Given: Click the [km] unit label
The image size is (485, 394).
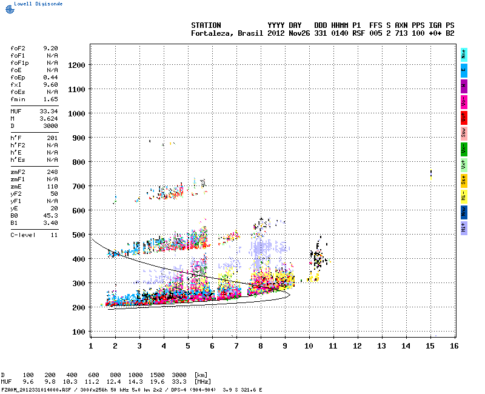Looking at the screenshot, I should click(x=201, y=375).
